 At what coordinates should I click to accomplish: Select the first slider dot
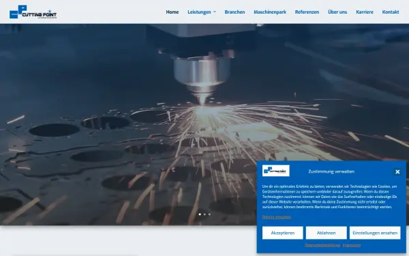pyautogui.click(x=200, y=214)
